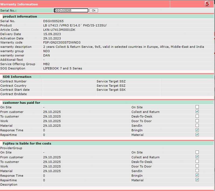
Task: Click the SDB Information section header
Action: [x=17, y=77]
